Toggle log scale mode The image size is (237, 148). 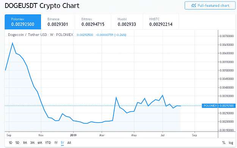pyautogui.click(x=231, y=143)
